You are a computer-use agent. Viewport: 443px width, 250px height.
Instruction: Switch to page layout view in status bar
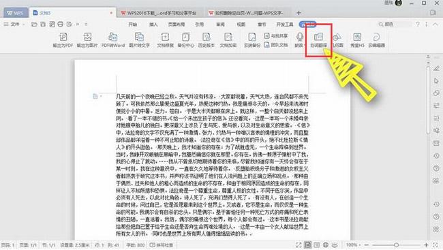(307, 245)
